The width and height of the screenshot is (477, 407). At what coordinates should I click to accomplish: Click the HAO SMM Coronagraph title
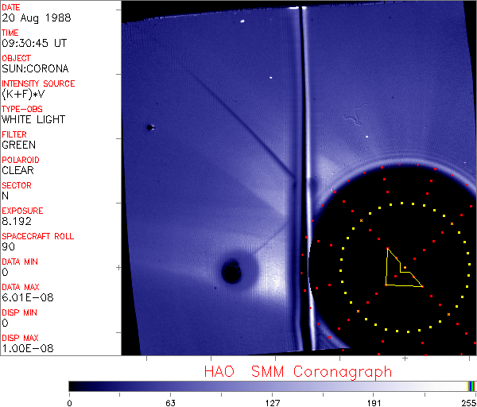[297, 371]
